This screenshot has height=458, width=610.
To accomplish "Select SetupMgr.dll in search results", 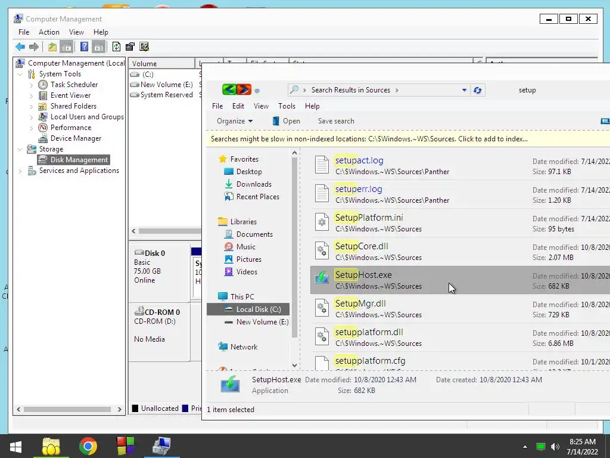I will 460,309.
